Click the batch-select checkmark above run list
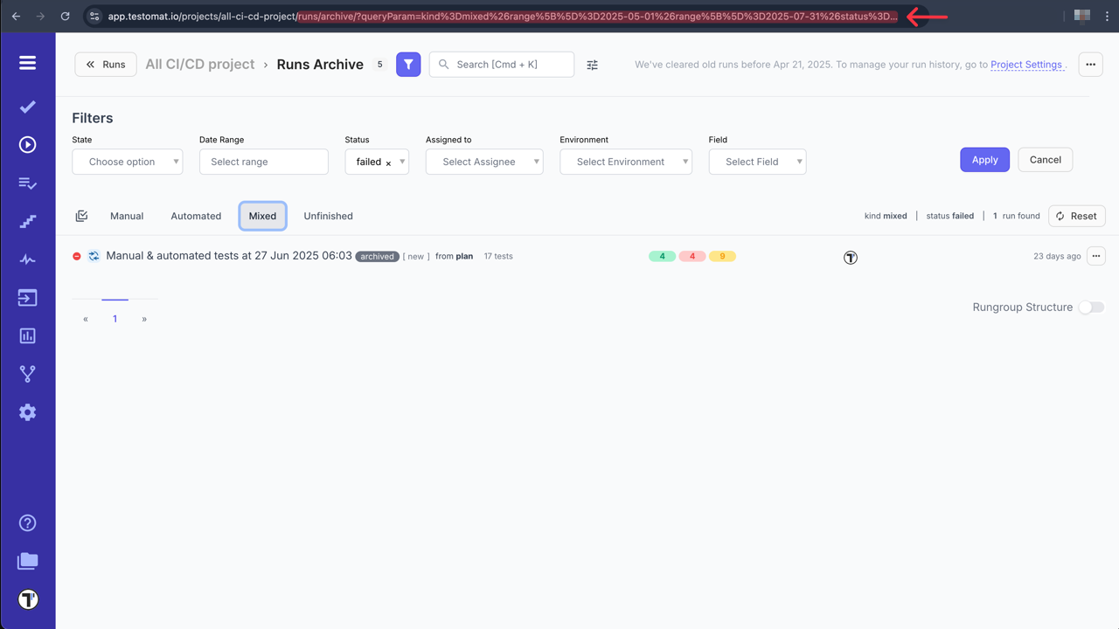 pos(81,215)
